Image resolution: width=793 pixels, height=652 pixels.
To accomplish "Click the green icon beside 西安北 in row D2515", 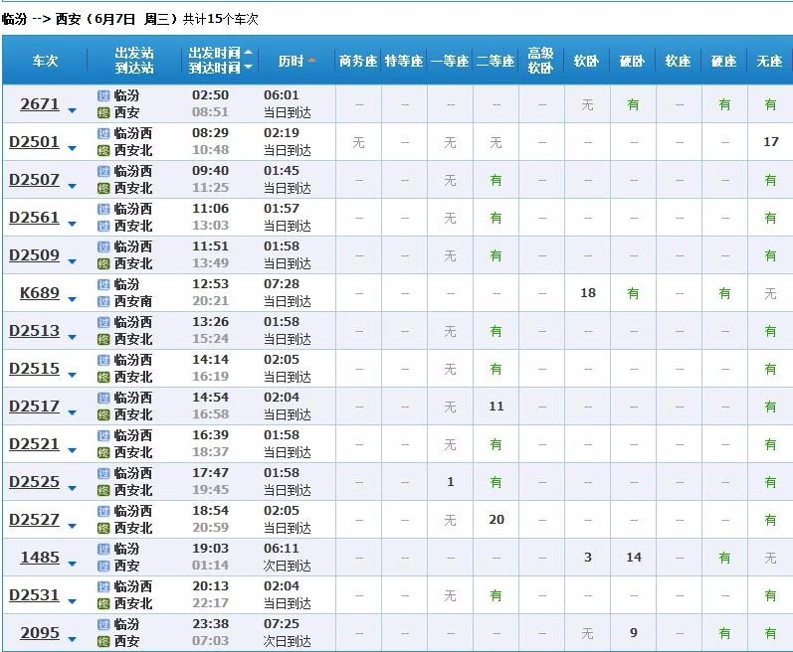I will point(103,377).
